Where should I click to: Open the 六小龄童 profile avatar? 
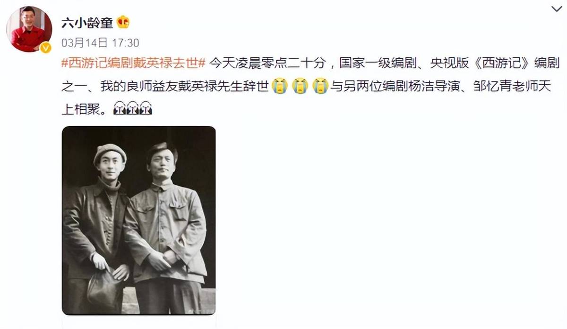29,29
